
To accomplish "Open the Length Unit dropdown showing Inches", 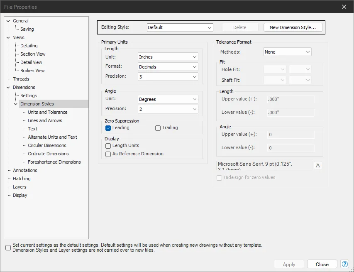I will coord(168,57).
